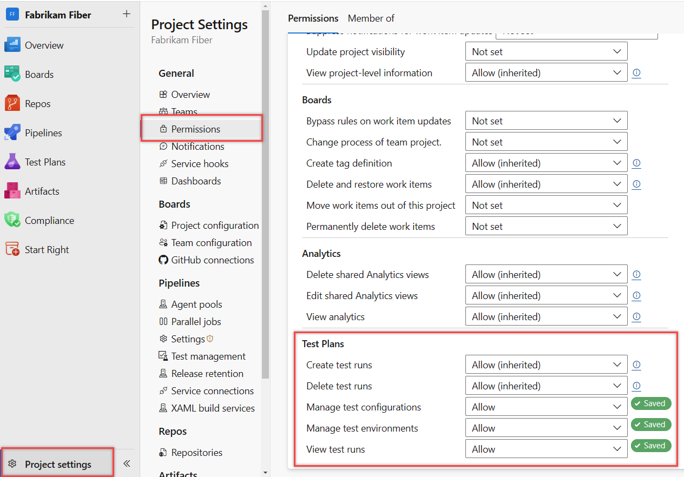The width and height of the screenshot is (684, 477).
Task: Open Delete and restore work items dropdown
Action: (x=547, y=184)
